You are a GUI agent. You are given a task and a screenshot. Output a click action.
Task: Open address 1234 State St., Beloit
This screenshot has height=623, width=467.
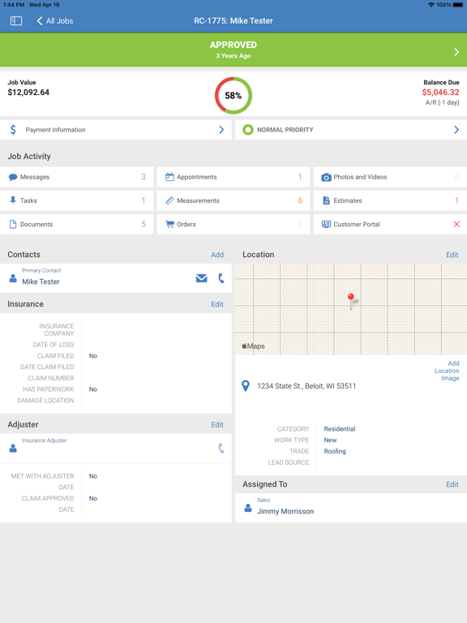pyautogui.click(x=306, y=386)
